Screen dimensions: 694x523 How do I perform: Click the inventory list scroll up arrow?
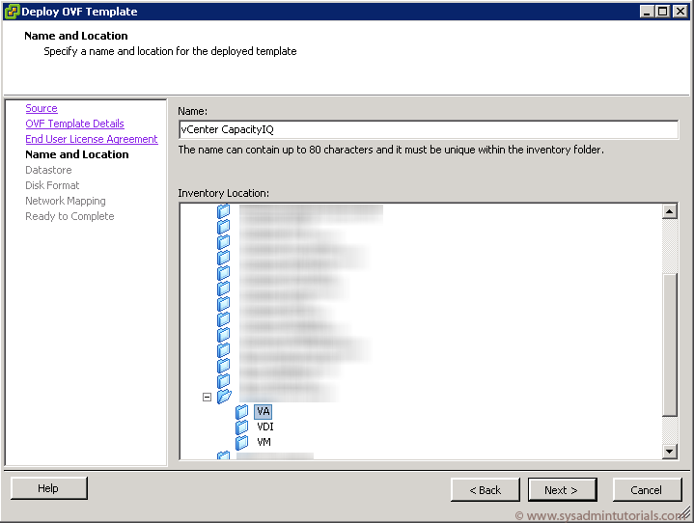[x=670, y=211]
